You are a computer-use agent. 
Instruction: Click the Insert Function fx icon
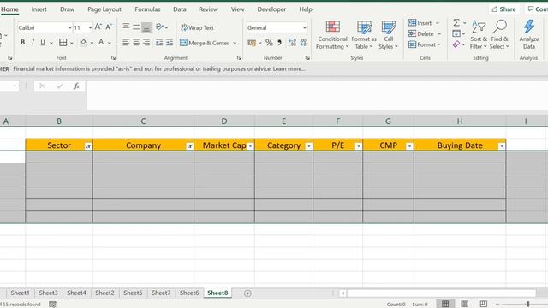point(76,86)
